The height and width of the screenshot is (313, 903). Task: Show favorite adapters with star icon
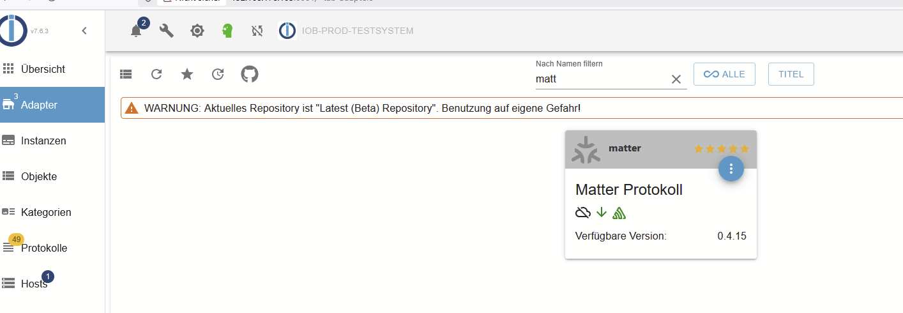(187, 74)
